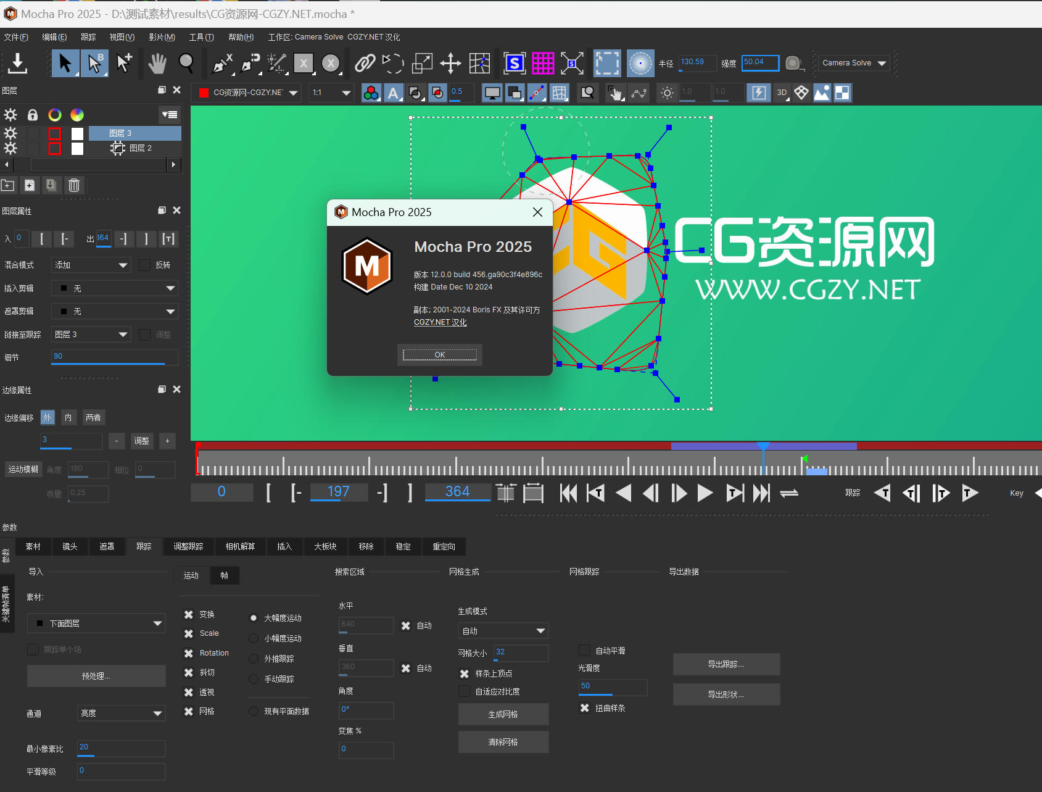
Task: Open the 1:1 zoom level dropdown
Action: 331,93
